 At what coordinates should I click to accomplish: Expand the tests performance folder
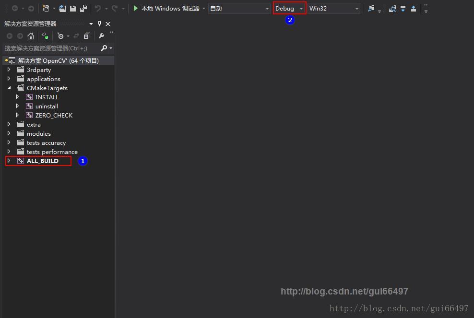pos(9,152)
